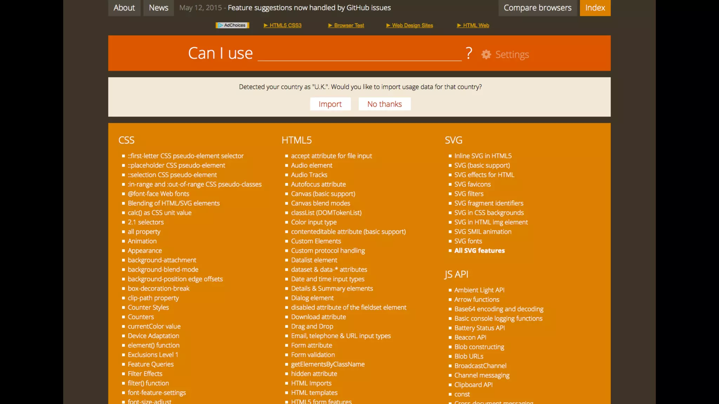Viewport: 719px width, 404px height.
Task: Open the HTML5 CSS3 ad link
Action: (x=285, y=25)
